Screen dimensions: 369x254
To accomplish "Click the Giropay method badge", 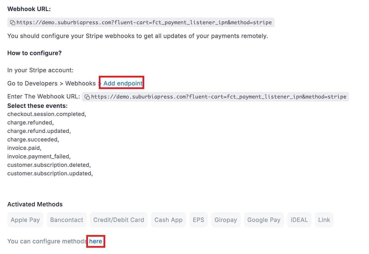I will coord(226,220).
